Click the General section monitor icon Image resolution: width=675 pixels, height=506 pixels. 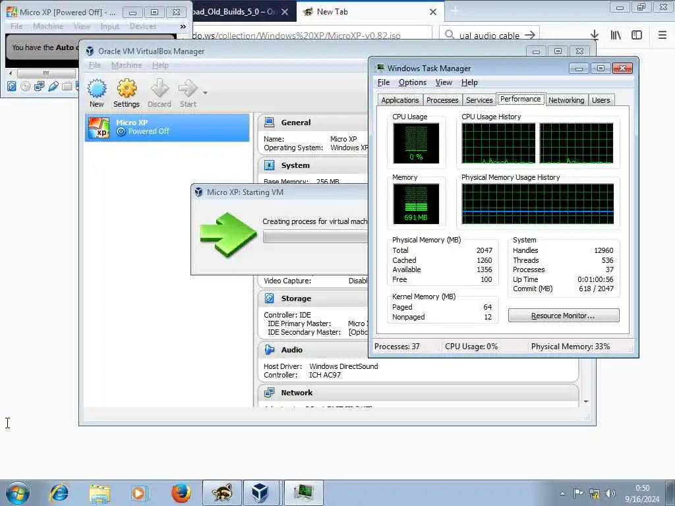point(270,123)
